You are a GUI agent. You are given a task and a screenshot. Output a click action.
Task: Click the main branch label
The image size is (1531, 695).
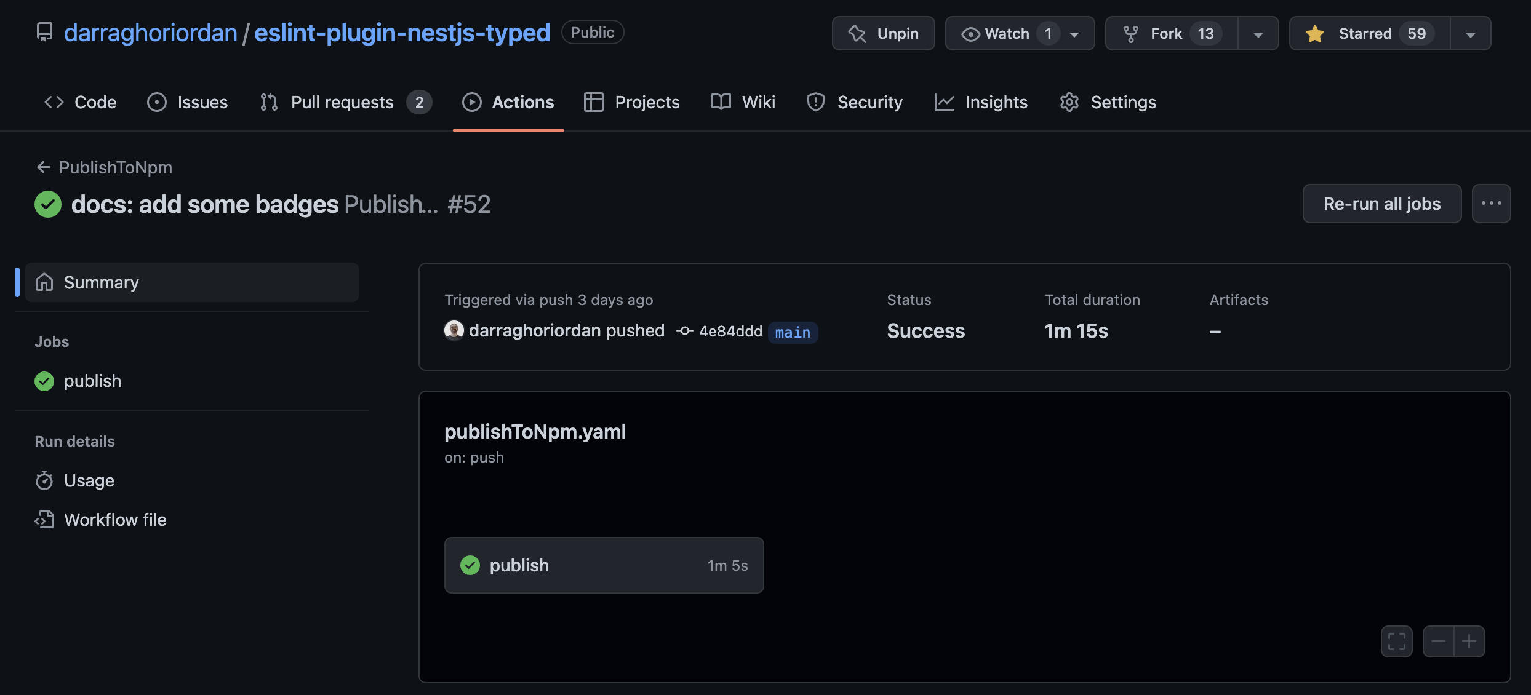(x=793, y=332)
